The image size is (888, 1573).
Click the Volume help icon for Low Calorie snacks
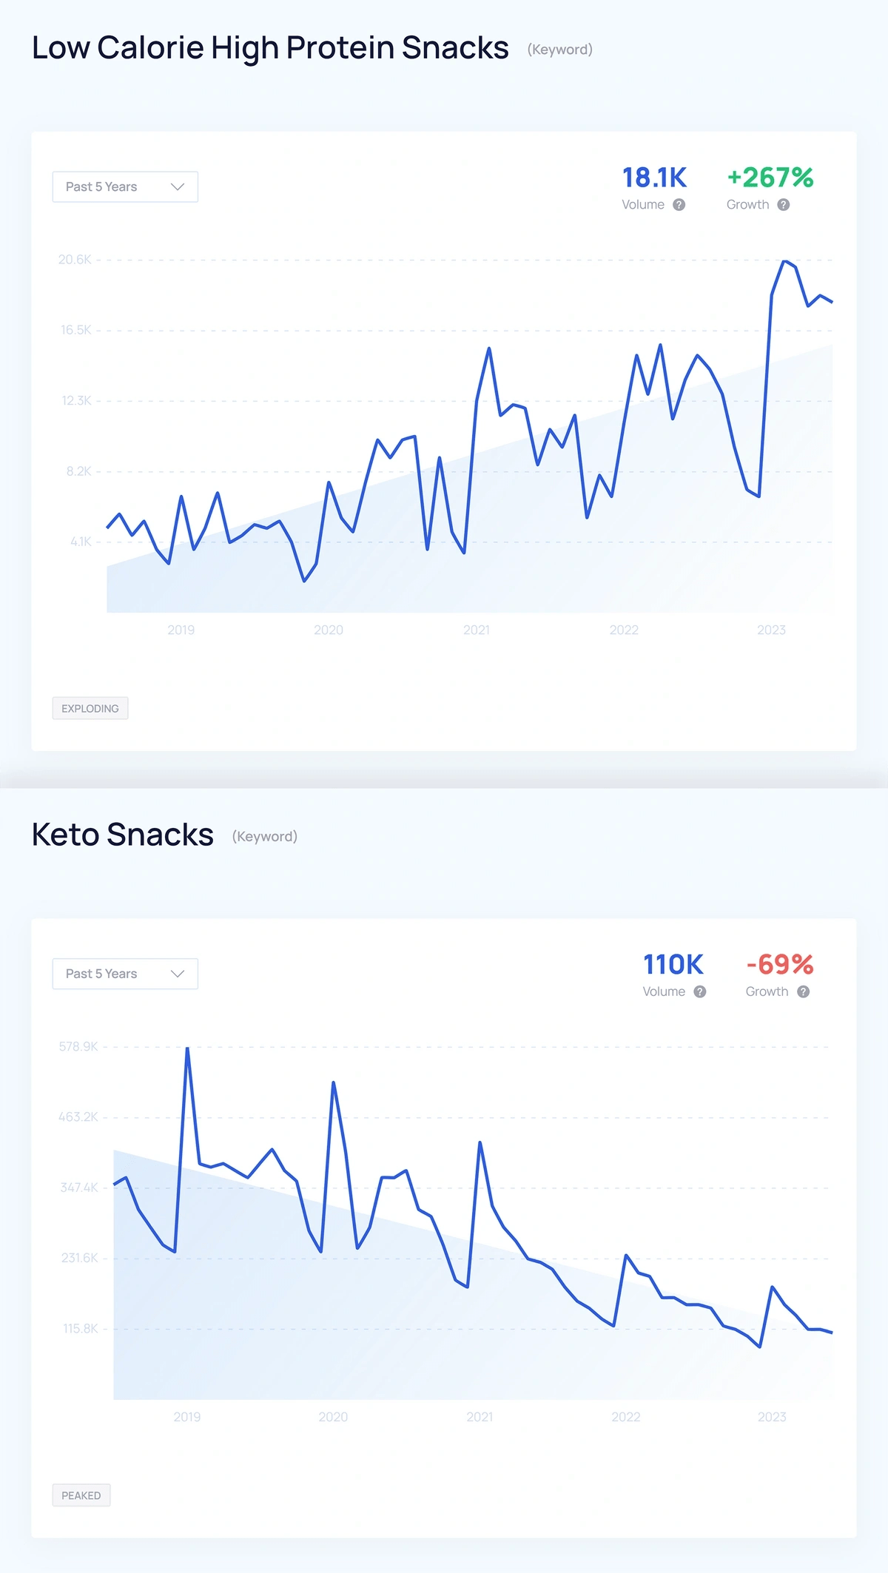point(678,205)
